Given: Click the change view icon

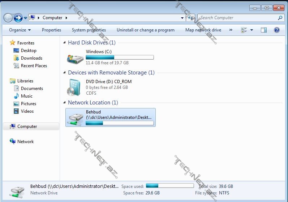Looking at the screenshot, I should tap(244, 30).
